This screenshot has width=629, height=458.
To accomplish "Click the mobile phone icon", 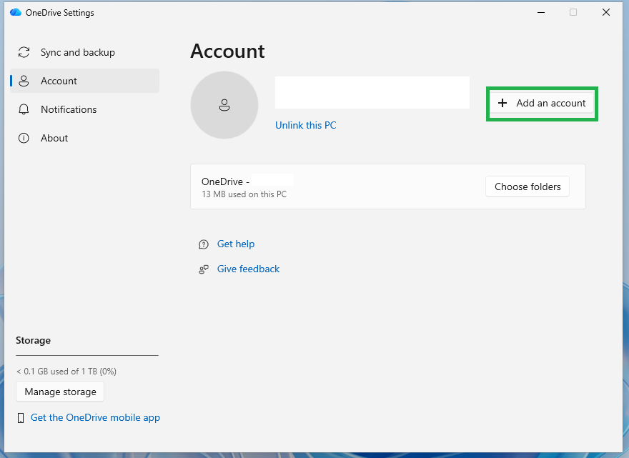I will click(21, 418).
